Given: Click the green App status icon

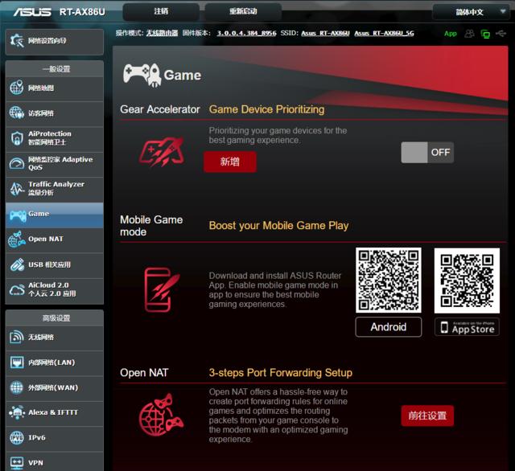Looking at the screenshot, I should tap(451, 34).
